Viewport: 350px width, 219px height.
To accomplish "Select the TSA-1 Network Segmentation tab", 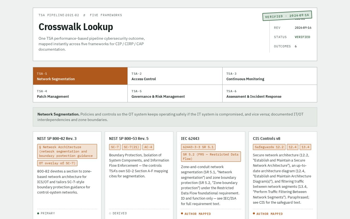I will (80, 76).
